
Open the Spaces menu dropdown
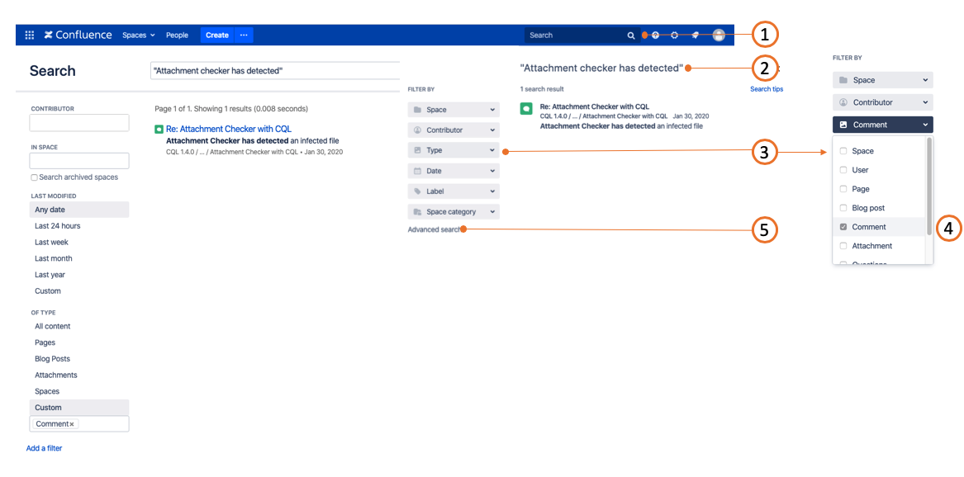[x=138, y=35]
